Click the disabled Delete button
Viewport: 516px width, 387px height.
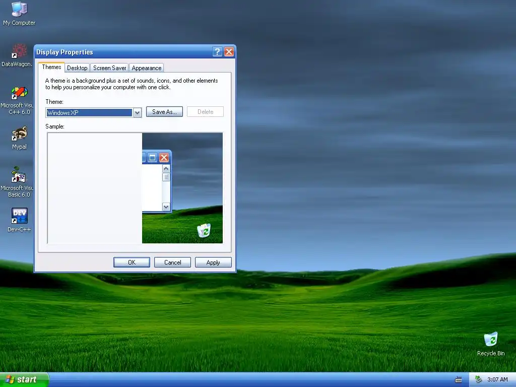click(x=206, y=112)
